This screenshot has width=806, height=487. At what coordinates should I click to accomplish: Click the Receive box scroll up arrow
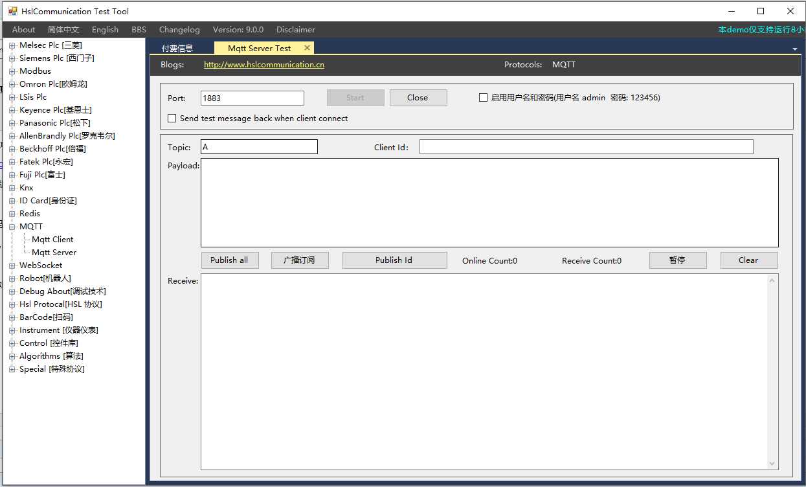[x=772, y=280]
